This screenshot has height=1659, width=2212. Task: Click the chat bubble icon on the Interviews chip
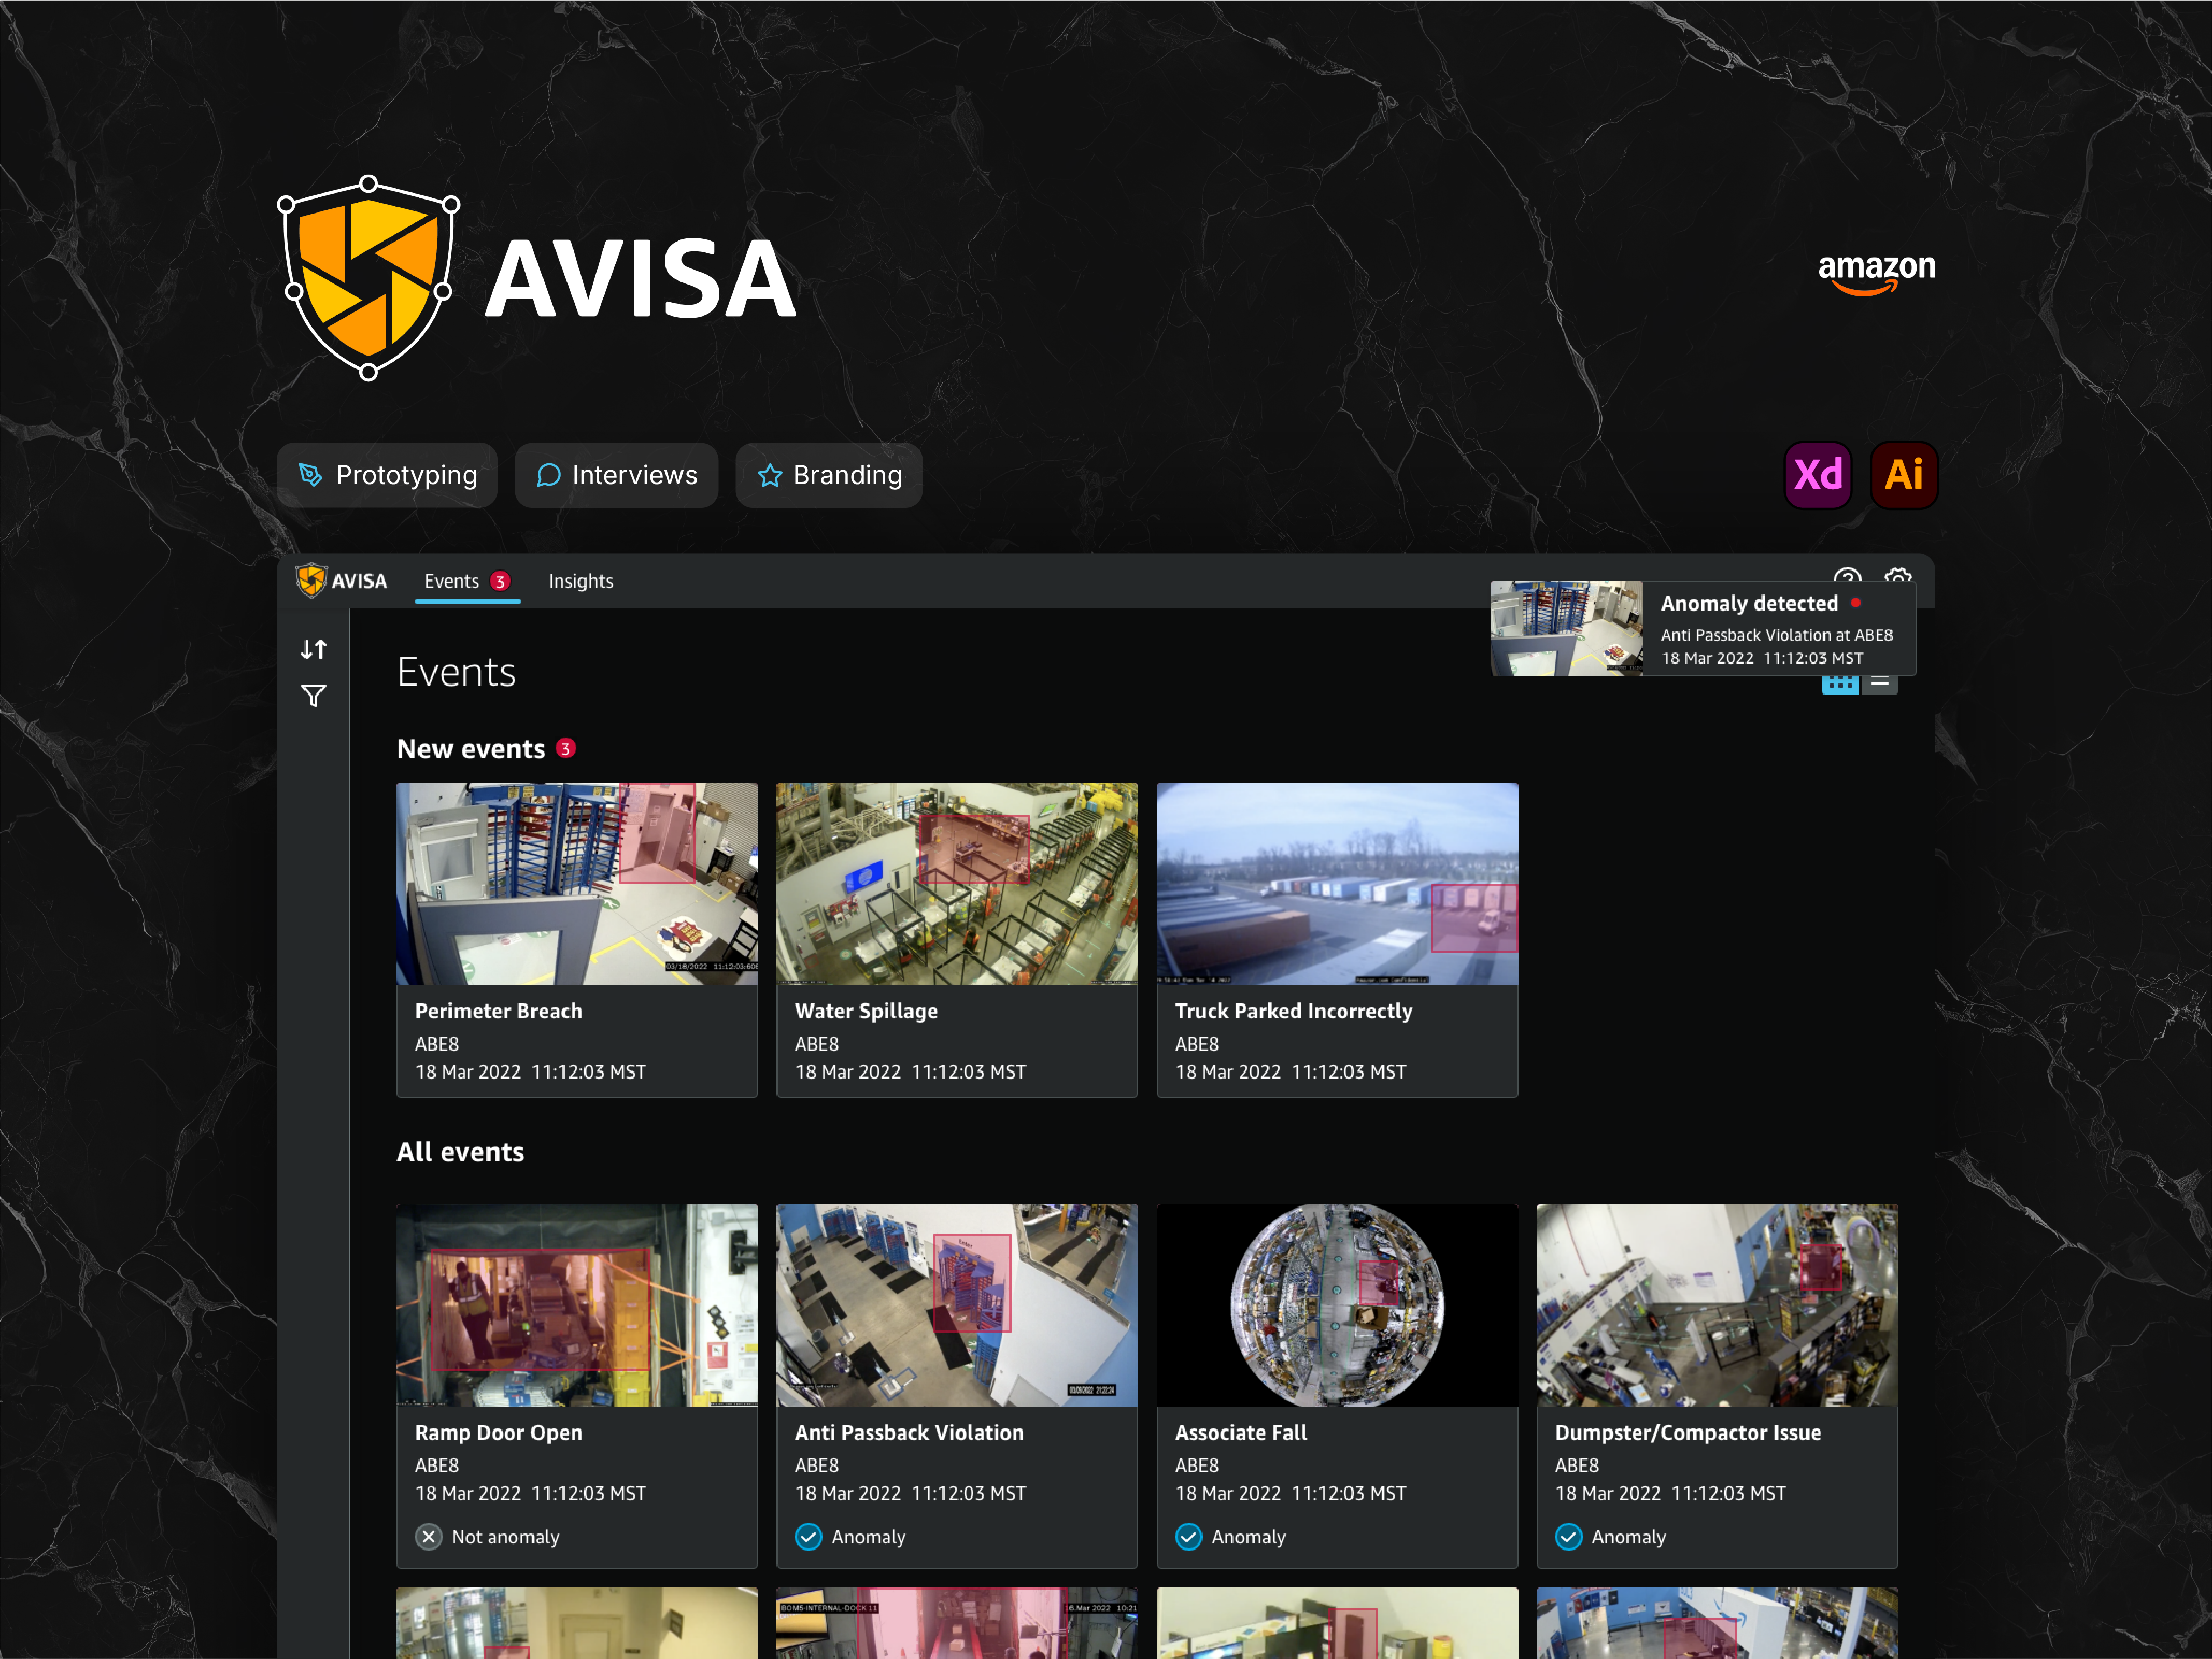tap(548, 476)
